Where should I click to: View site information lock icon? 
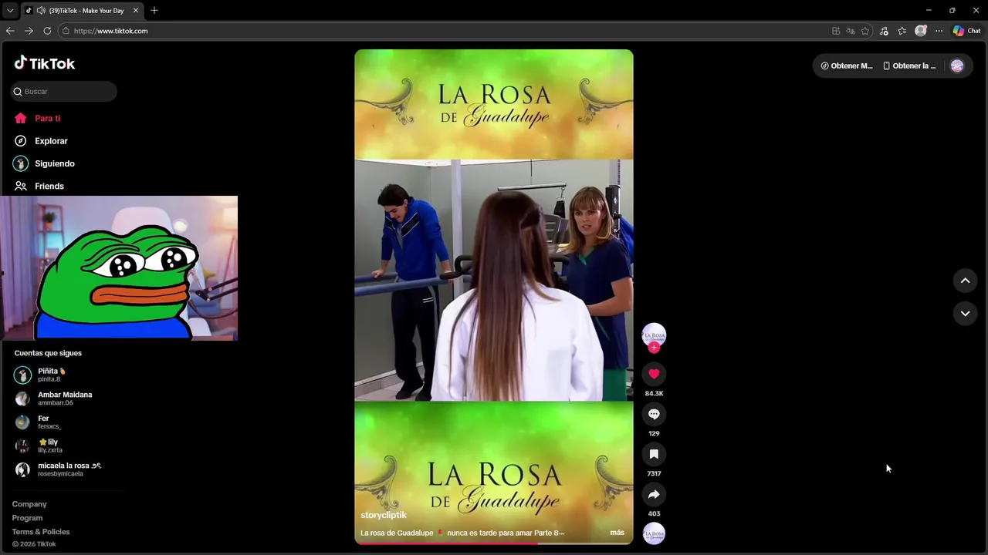(66, 31)
